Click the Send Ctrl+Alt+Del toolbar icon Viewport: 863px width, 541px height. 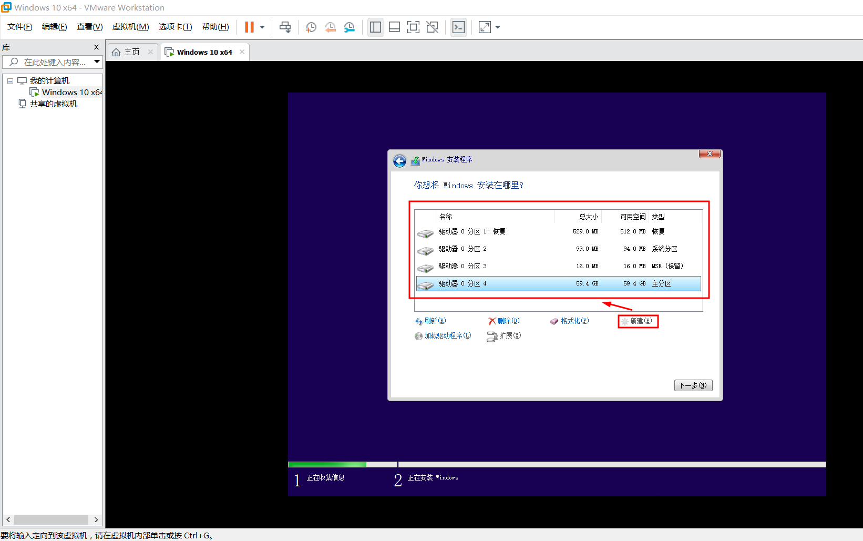tap(285, 27)
